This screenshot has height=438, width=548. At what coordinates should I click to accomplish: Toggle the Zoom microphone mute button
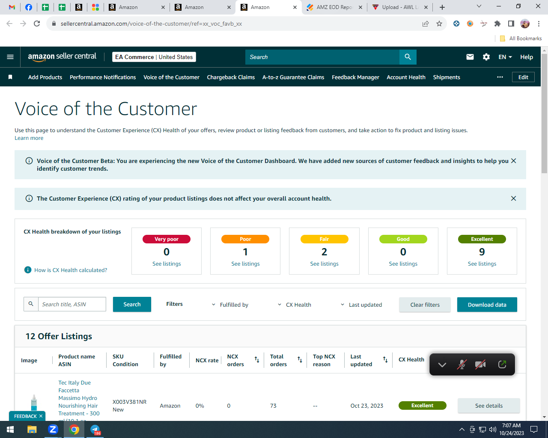pos(462,364)
